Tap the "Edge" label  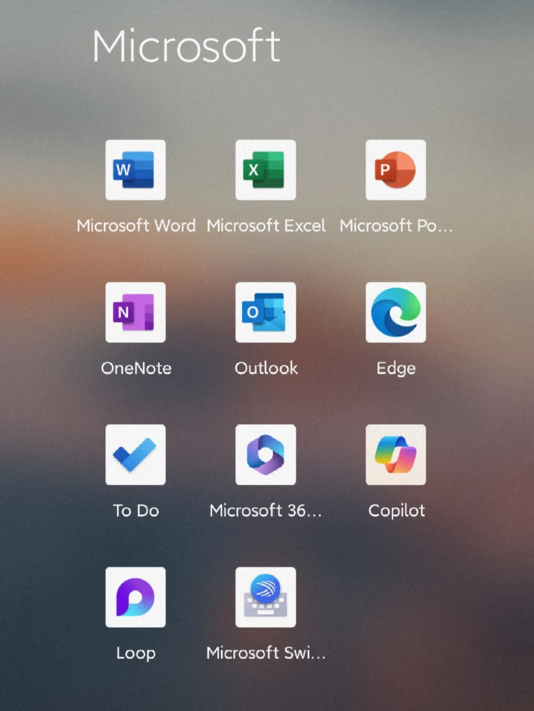pyautogui.click(x=396, y=369)
